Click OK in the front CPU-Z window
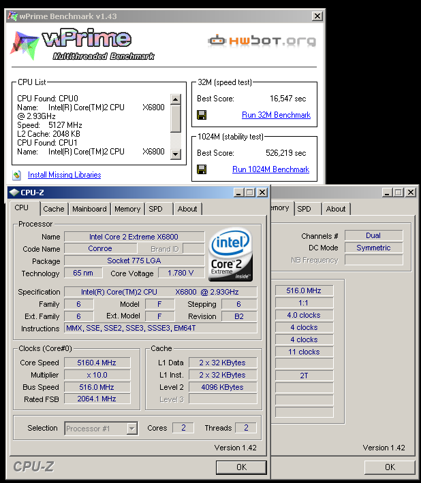Image resolution: width=421 pixels, height=483 pixels. pyautogui.click(x=242, y=467)
